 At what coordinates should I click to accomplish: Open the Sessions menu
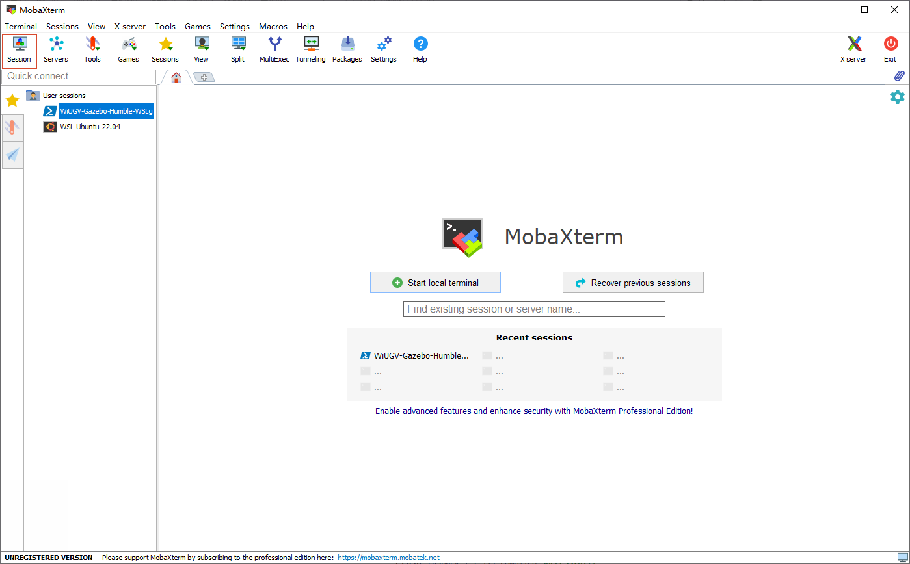(x=62, y=27)
